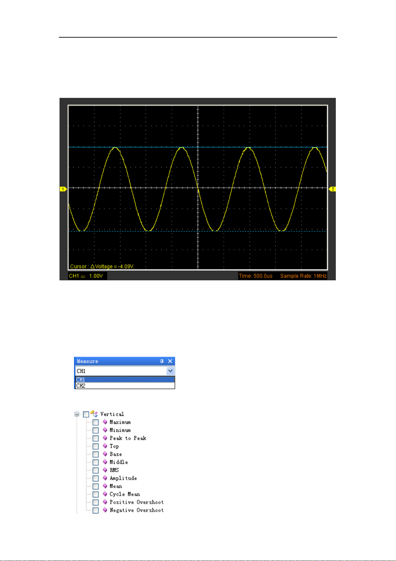Screen dimensions: 396x561
Task: Select the Peak to Peak tree label
Action: pyautogui.click(x=128, y=438)
